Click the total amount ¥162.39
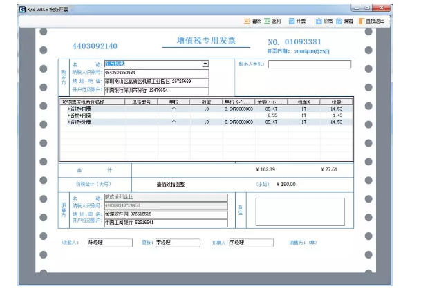This screenshot has width=421, height=291. 265,169
